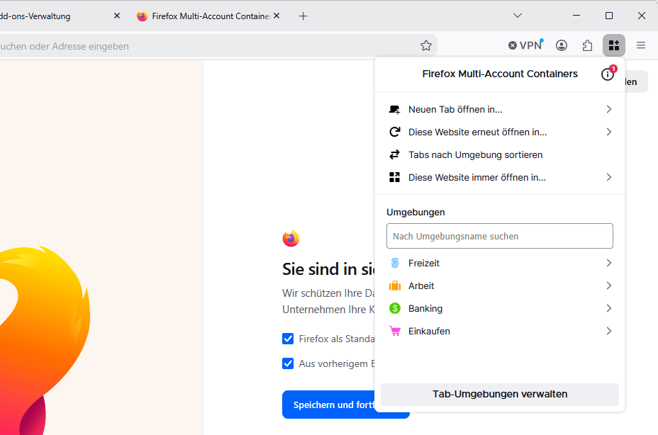Open the Arbeit container

(500, 286)
